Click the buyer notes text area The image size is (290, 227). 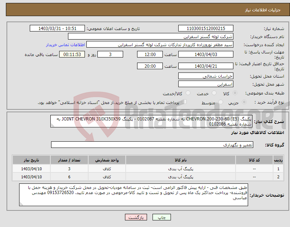coord(133,195)
